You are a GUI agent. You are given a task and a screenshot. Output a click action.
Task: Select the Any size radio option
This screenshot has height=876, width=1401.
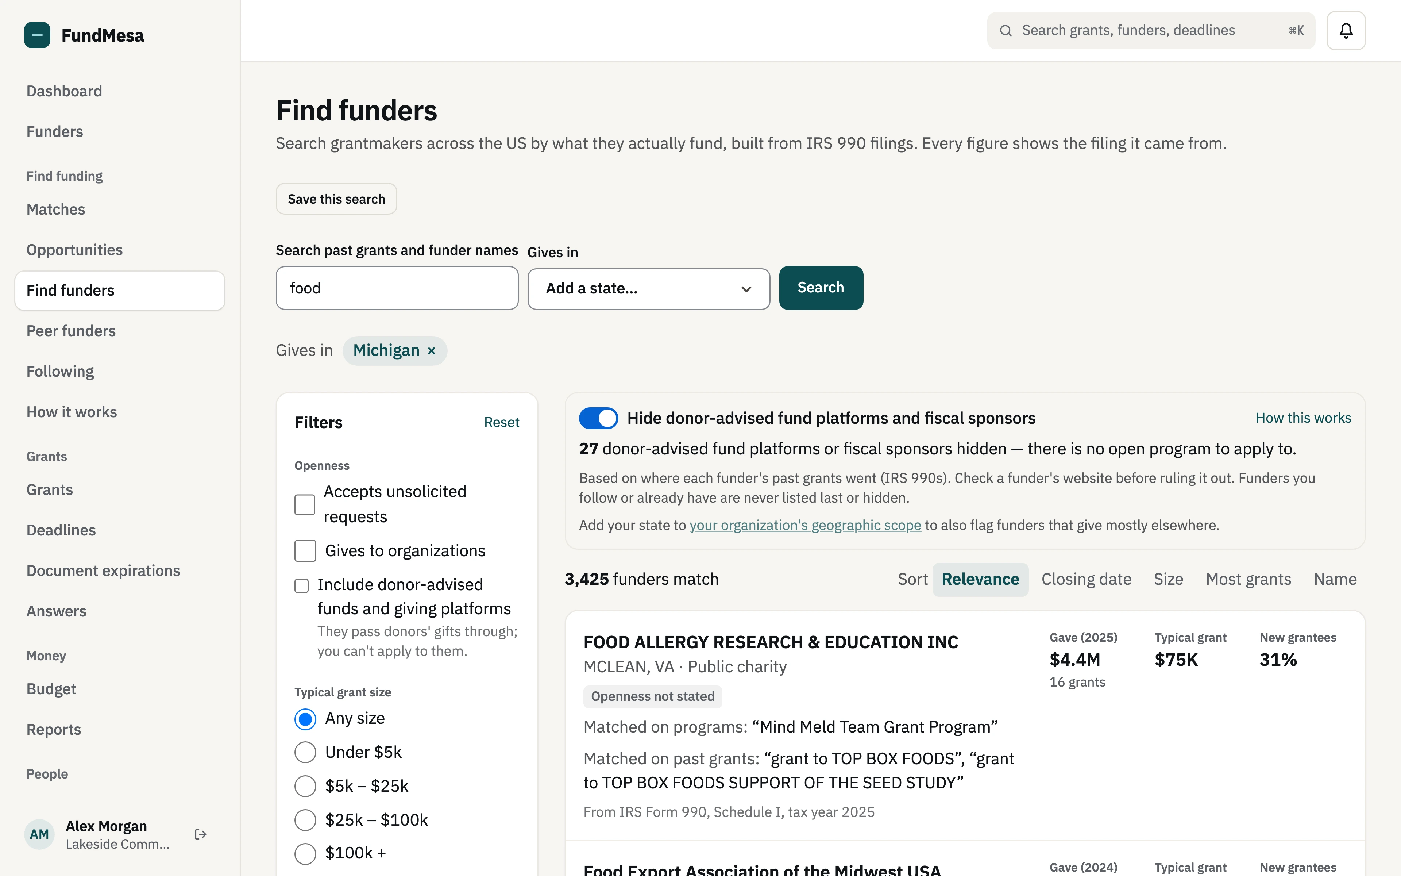pyautogui.click(x=305, y=719)
